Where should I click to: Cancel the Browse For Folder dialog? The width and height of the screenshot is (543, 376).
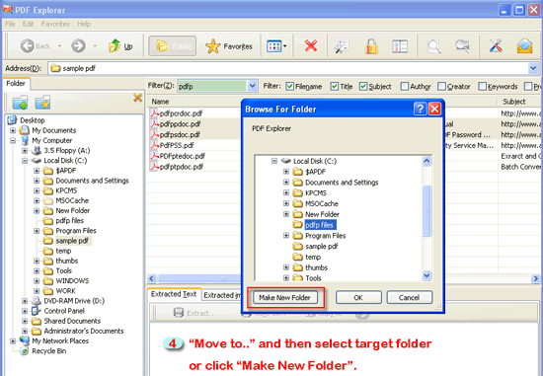(x=409, y=298)
